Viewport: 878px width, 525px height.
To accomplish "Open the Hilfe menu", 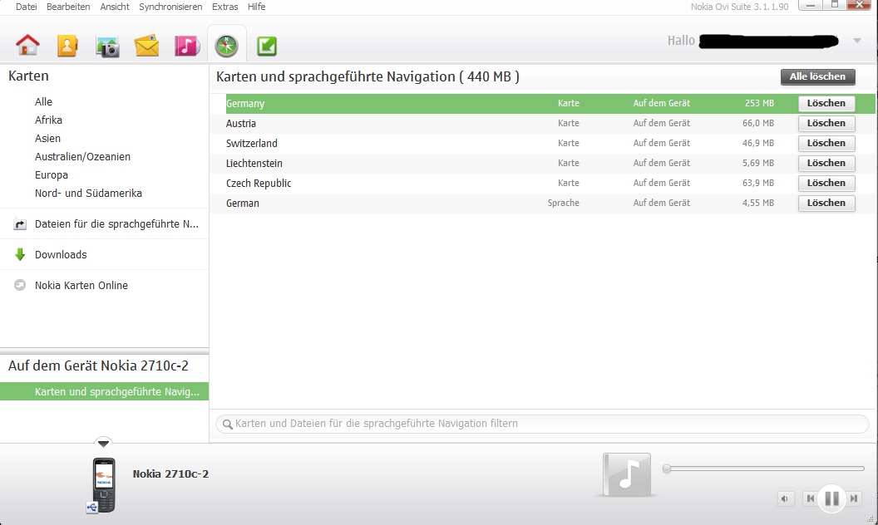I will 256,7.
